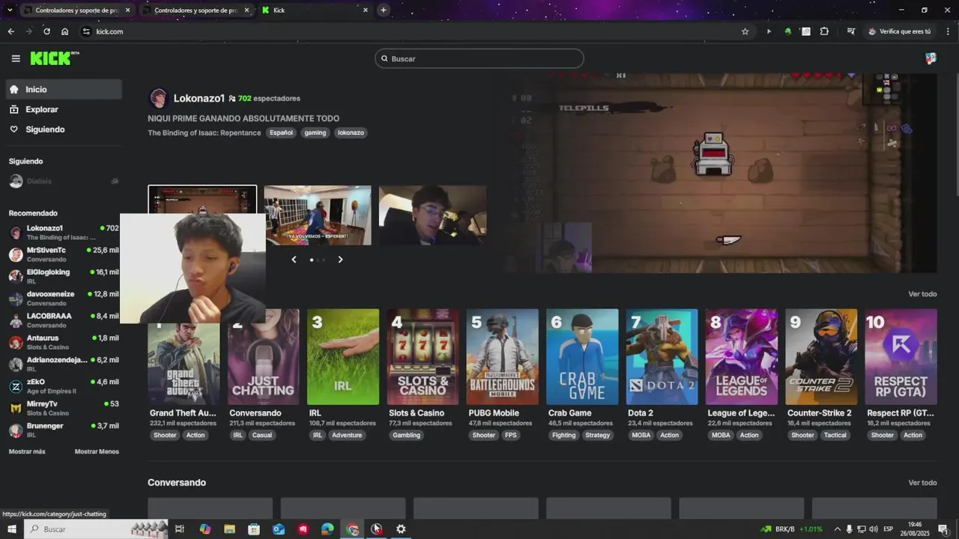Open the Dota 2 category card

(662, 356)
